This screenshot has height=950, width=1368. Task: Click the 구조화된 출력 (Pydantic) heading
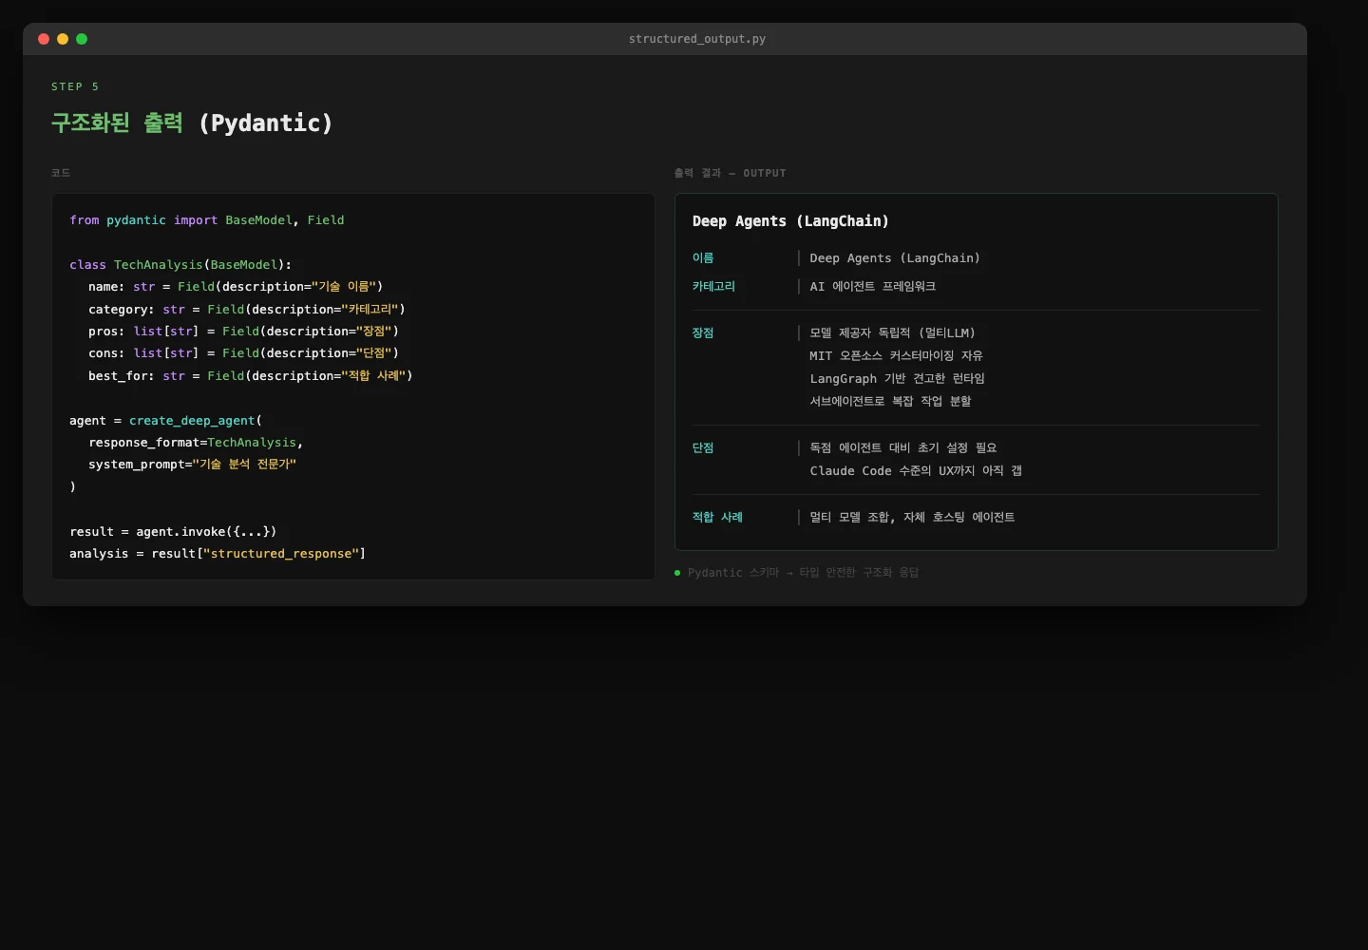click(192, 123)
